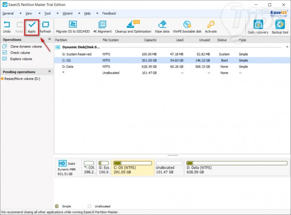Click the dotted splitter handle above the disk map
The image size is (291, 215).
tap(173, 156)
